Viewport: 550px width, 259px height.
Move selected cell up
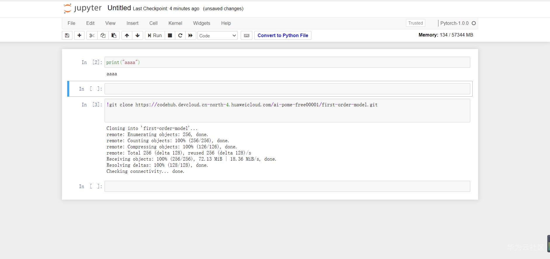pos(127,35)
